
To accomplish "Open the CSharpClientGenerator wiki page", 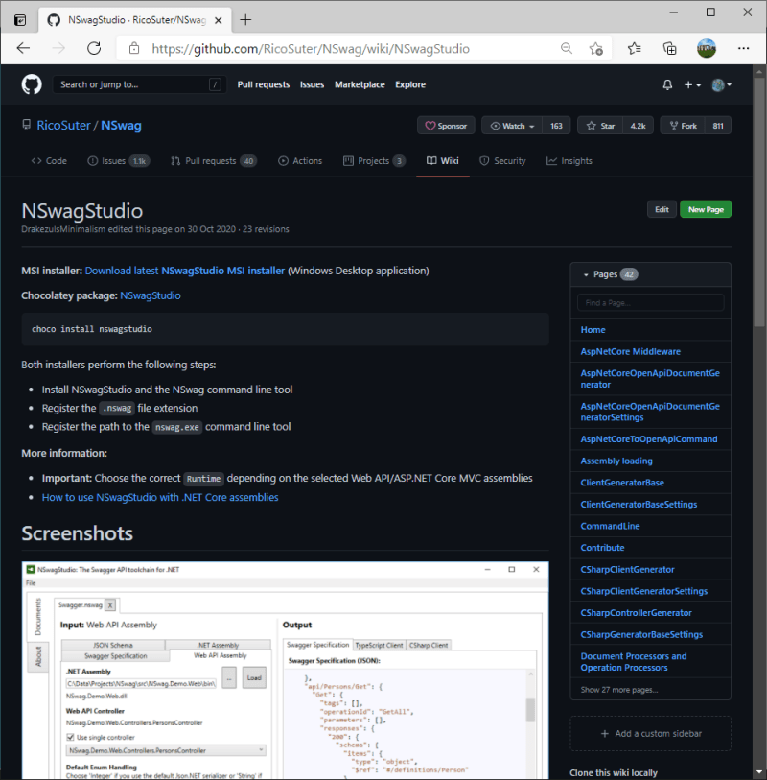I will tap(627, 570).
